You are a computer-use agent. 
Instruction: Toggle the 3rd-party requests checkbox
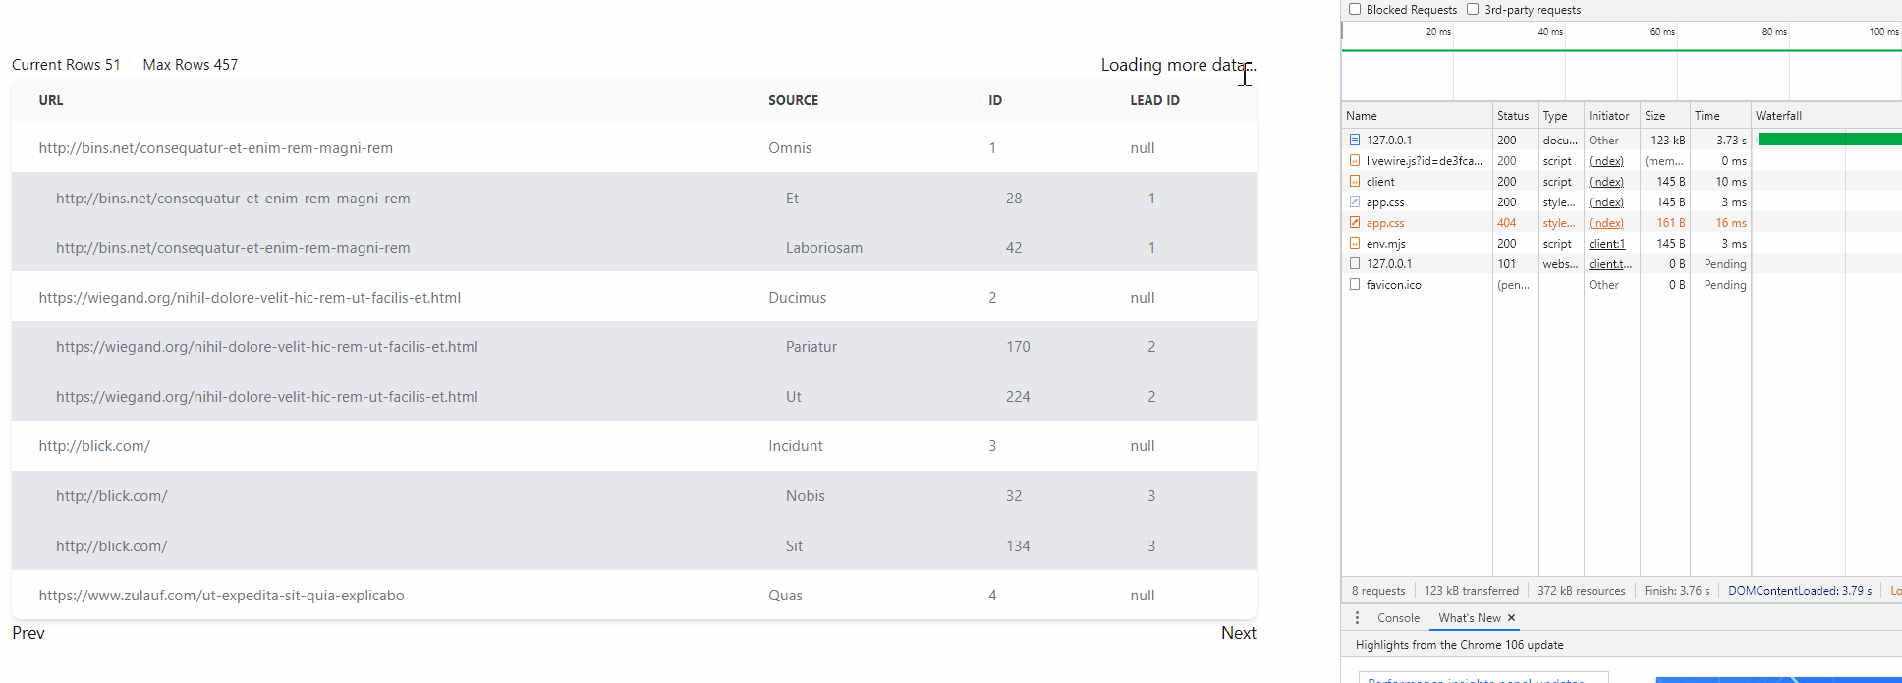tap(1473, 10)
